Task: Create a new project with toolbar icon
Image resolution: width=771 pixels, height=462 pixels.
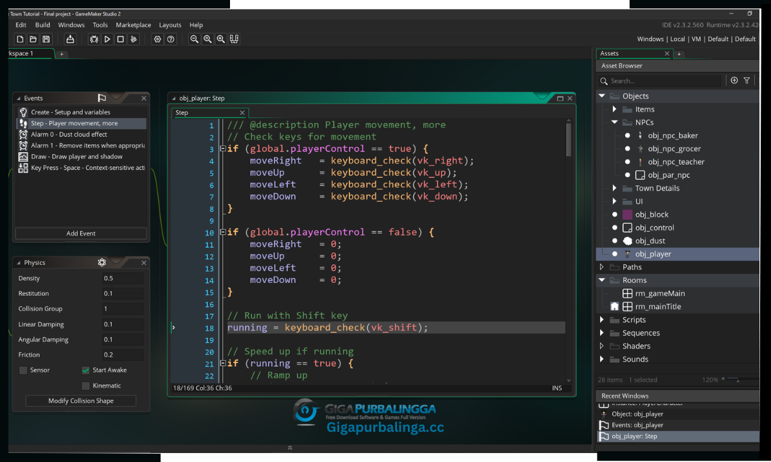Action: tap(20, 39)
